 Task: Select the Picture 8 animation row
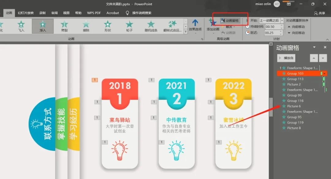coord(302,128)
